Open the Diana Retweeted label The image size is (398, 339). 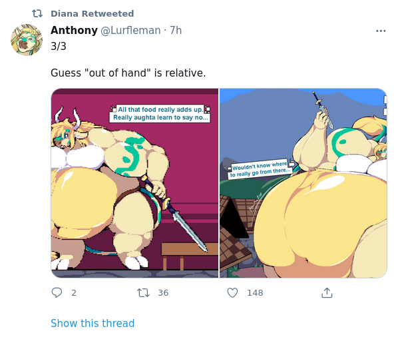click(x=92, y=13)
